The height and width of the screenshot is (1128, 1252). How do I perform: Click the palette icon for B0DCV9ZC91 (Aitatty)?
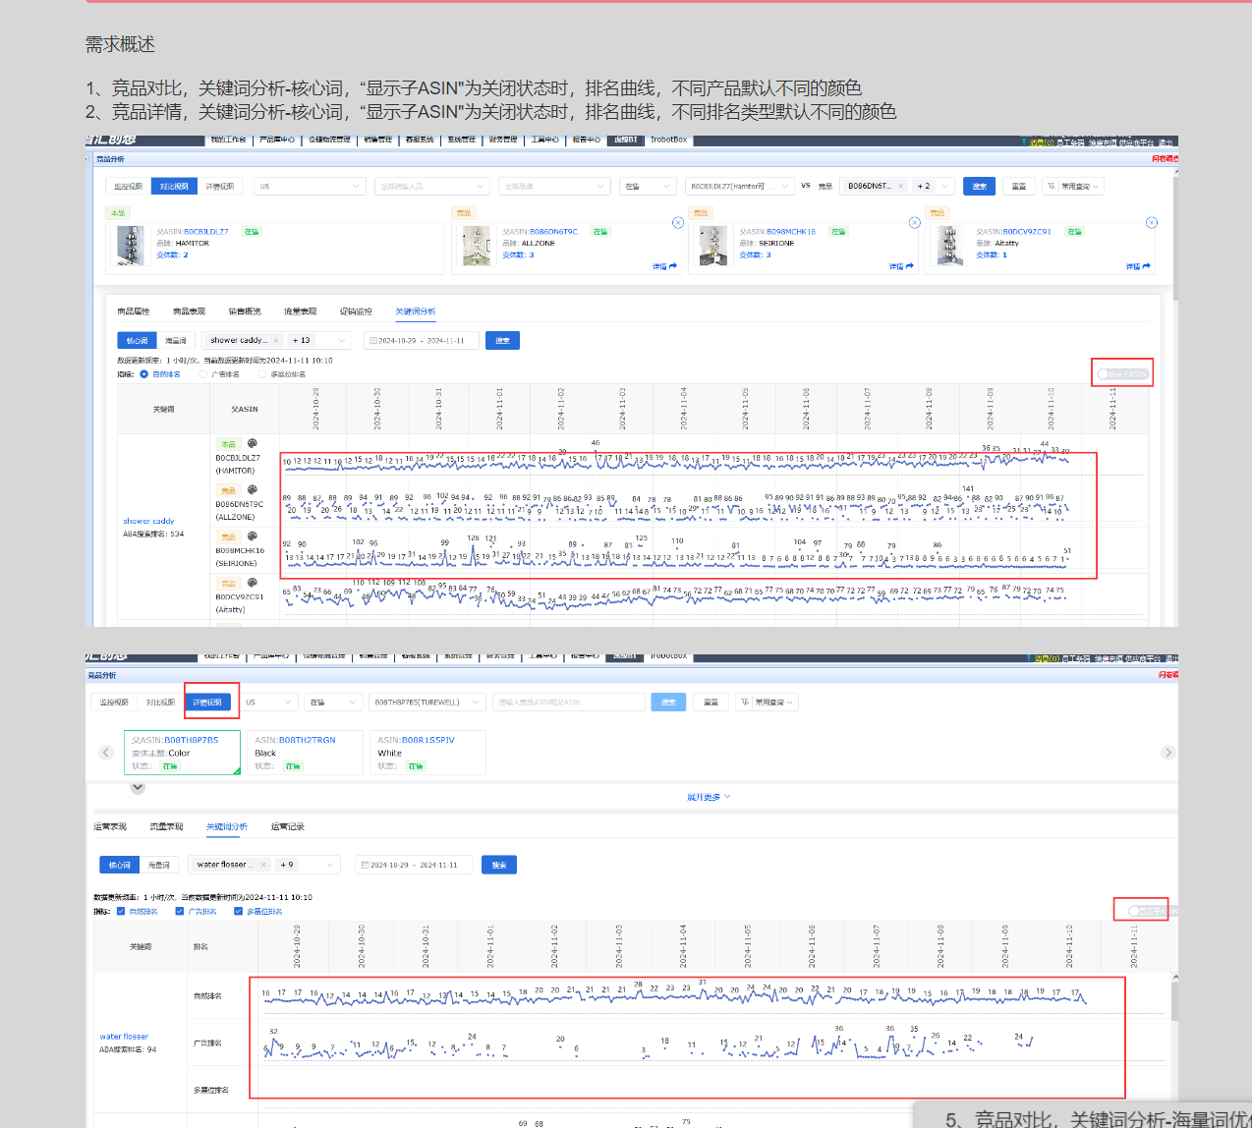[252, 583]
